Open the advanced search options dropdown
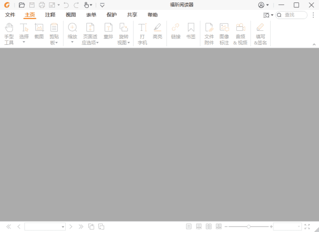This screenshot has height=232, width=319. [268, 15]
